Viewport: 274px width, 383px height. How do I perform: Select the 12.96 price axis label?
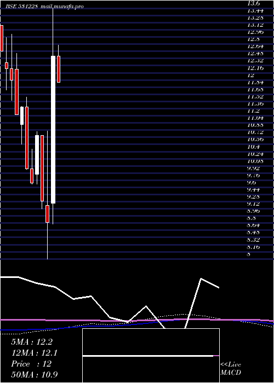[255, 32]
